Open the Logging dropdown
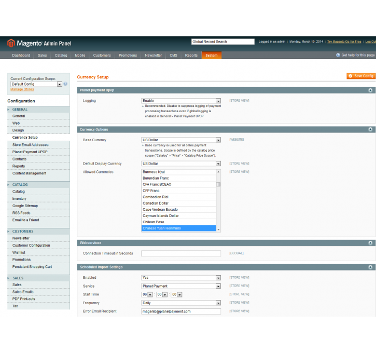The height and width of the screenshot is (353, 376). (x=181, y=101)
